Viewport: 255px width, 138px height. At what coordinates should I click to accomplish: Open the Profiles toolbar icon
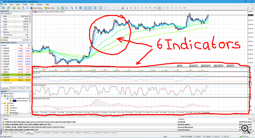(x=8, y=8)
